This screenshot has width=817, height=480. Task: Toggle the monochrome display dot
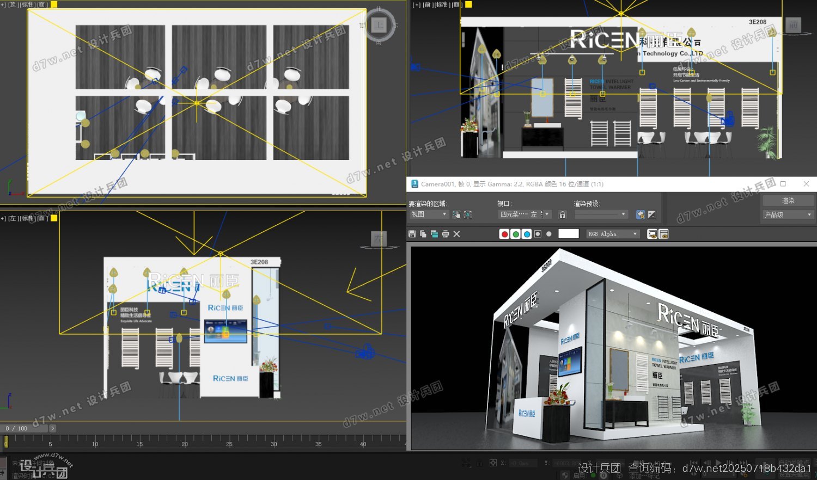(x=549, y=234)
